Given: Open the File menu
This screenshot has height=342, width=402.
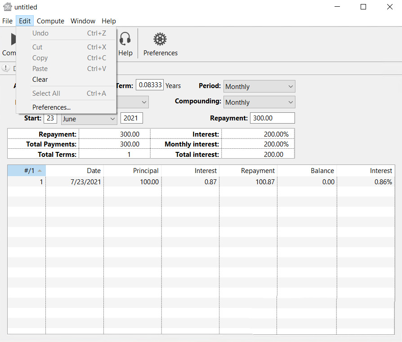Looking at the screenshot, I should pyautogui.click(x=8, y=21).
